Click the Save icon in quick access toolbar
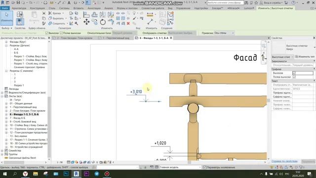The width and height of the screenshot is (316, 178). 18,2
